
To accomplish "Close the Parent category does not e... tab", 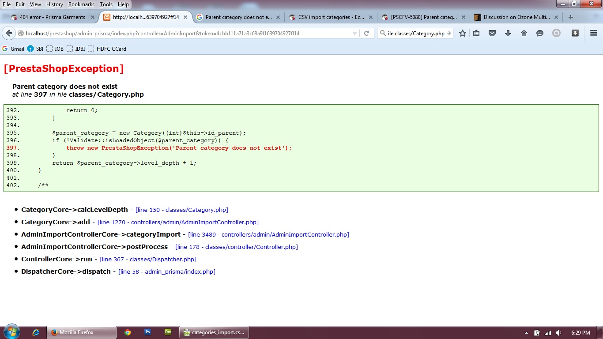I will (278, 17).
